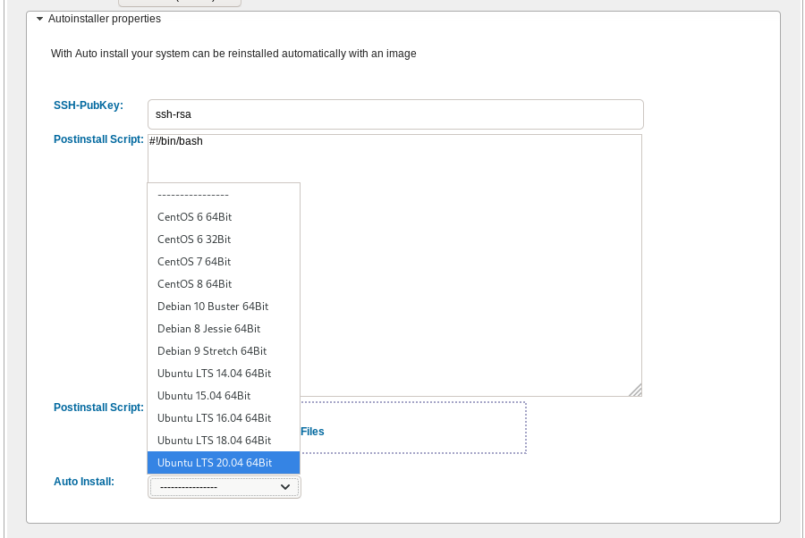Close the Auto Install dropdown via its arrow
This screenshot has width=805, height=538.
[285, 487]
